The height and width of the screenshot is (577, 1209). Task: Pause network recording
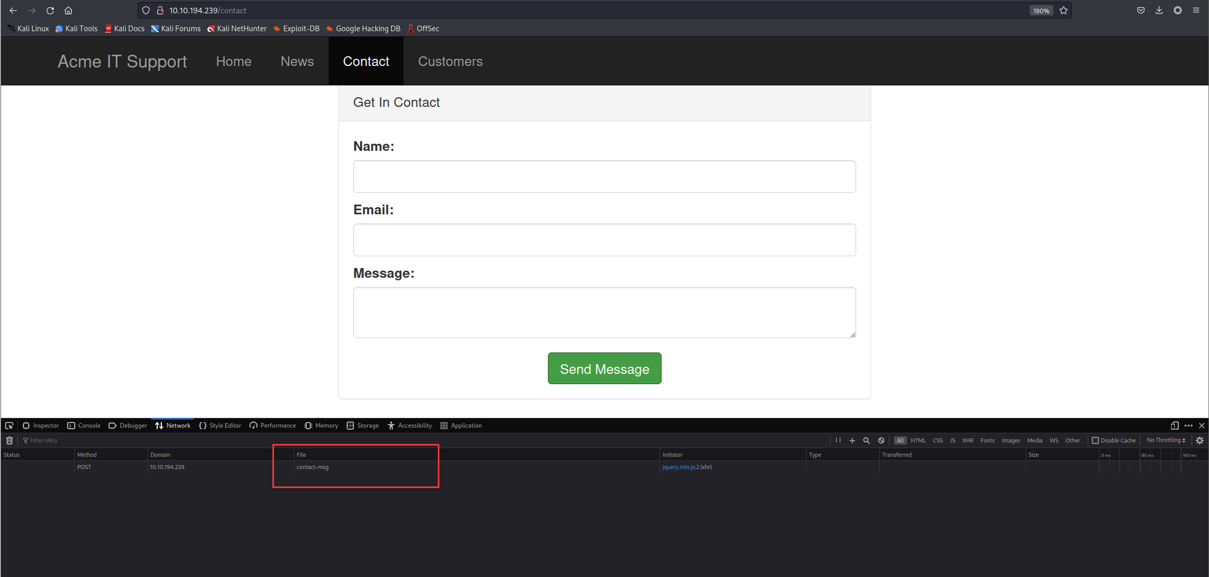pos(838,440)
